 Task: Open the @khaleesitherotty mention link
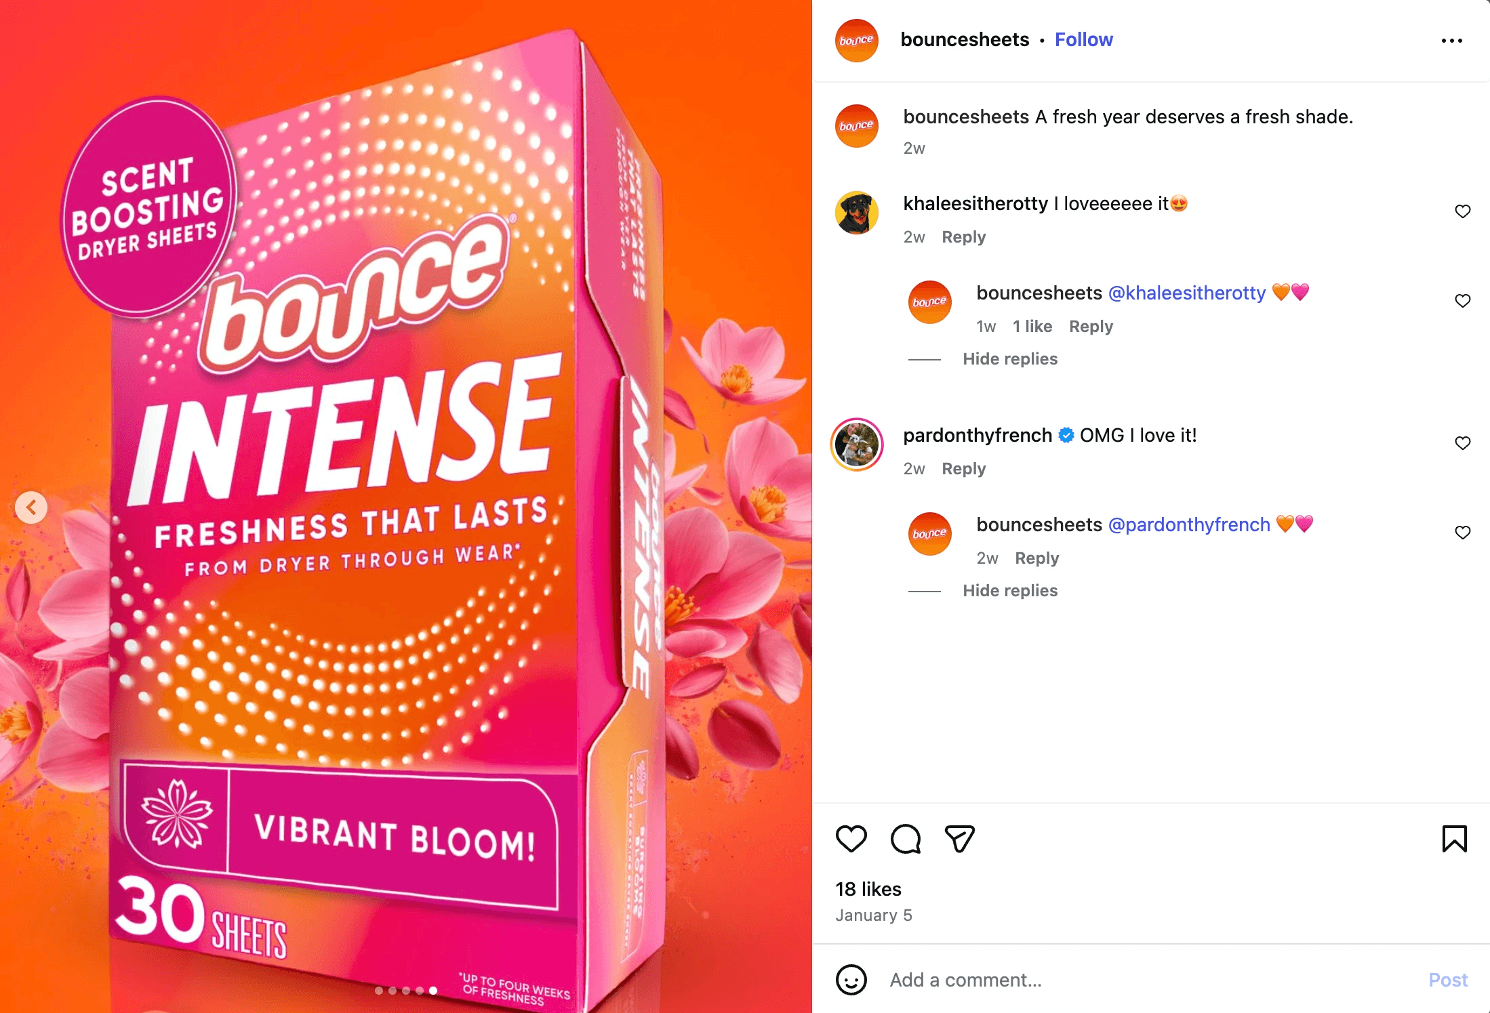[x=1187, y=293]
